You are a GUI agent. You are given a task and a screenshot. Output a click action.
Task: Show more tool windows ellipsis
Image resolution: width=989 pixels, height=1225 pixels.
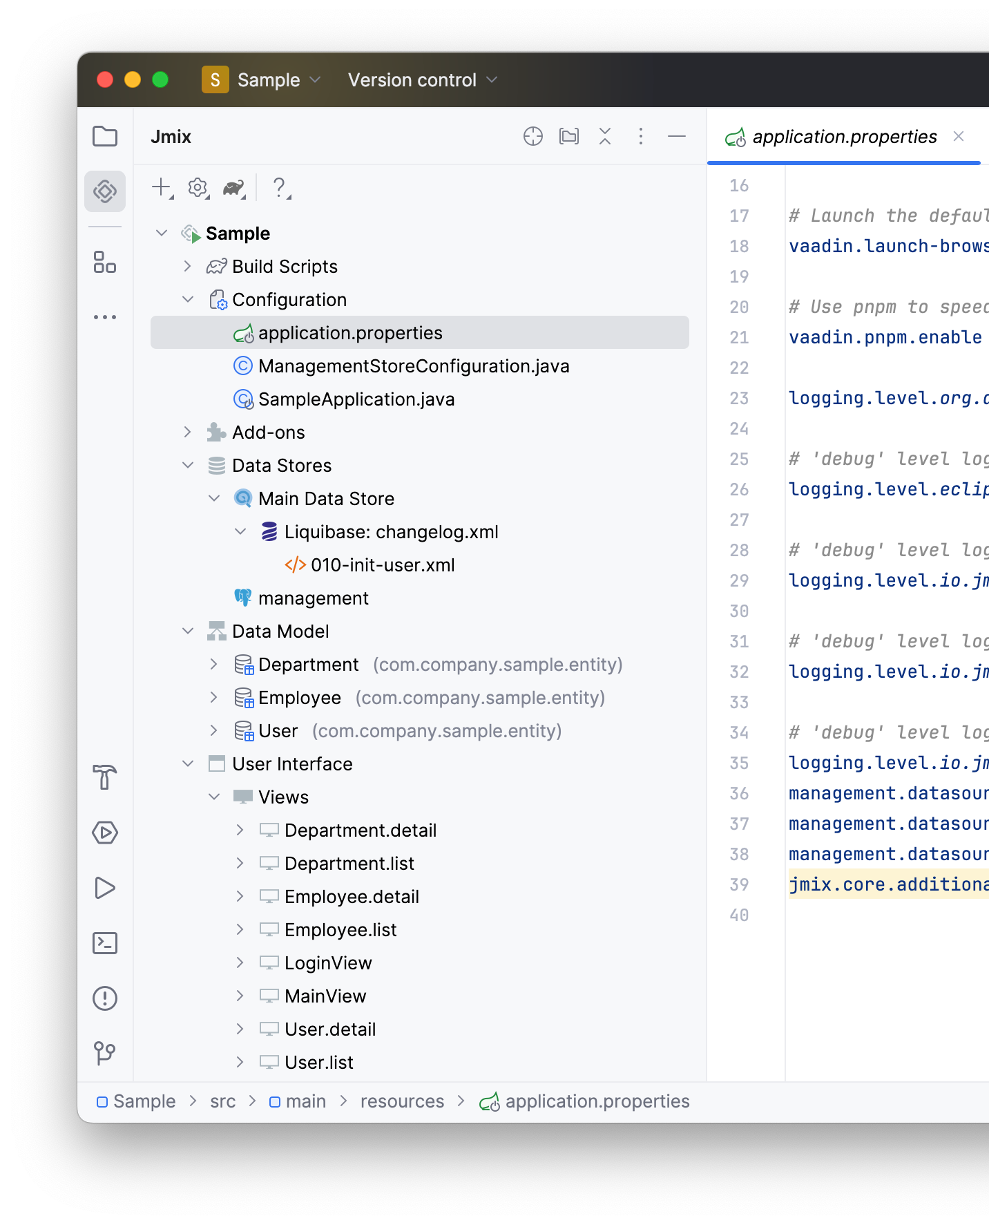(x=105, y=317)
